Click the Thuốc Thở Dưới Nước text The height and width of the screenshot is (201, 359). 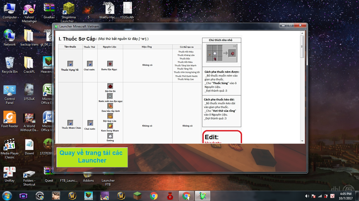coord(187,76)
